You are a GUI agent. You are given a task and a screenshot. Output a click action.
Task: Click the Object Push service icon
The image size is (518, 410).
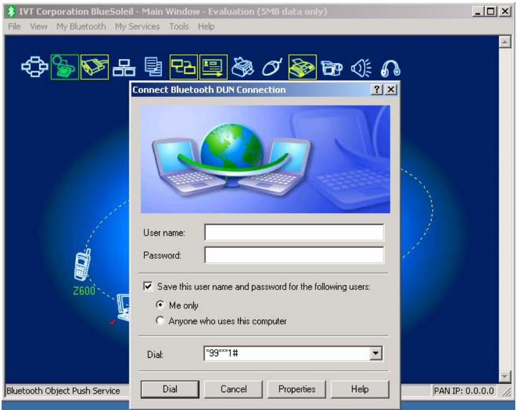point(213,67)
